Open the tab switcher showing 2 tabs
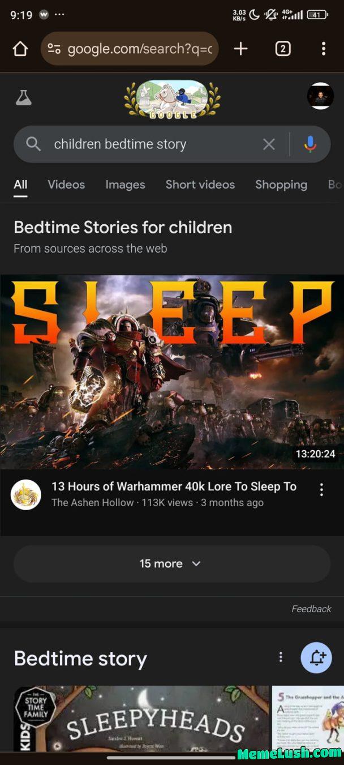344x765 pixels. point(283,49)
